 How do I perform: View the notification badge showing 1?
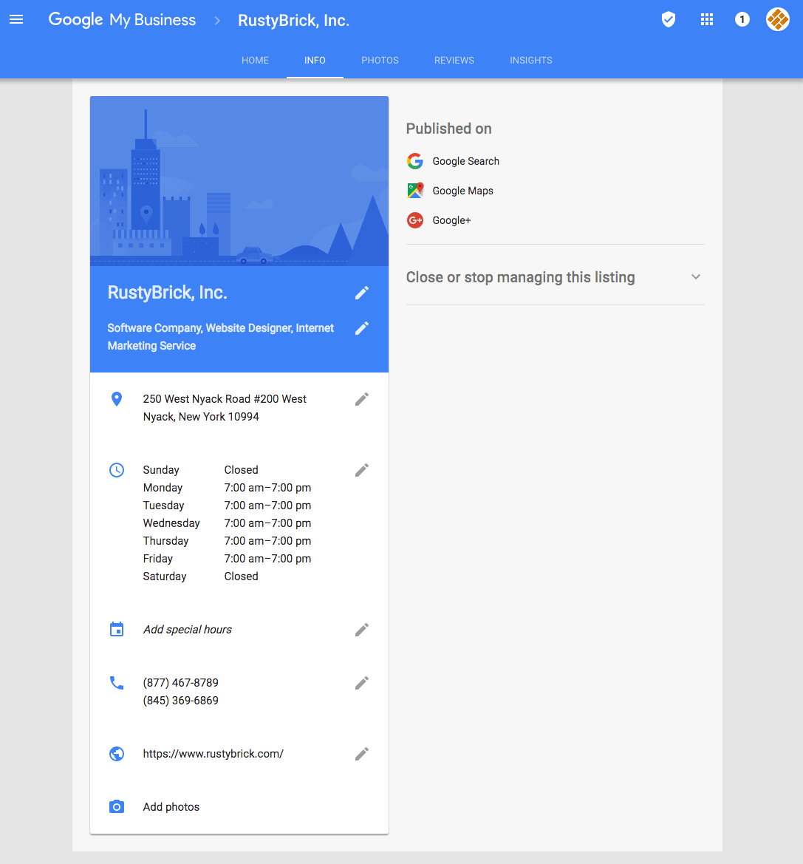(742, 20)
